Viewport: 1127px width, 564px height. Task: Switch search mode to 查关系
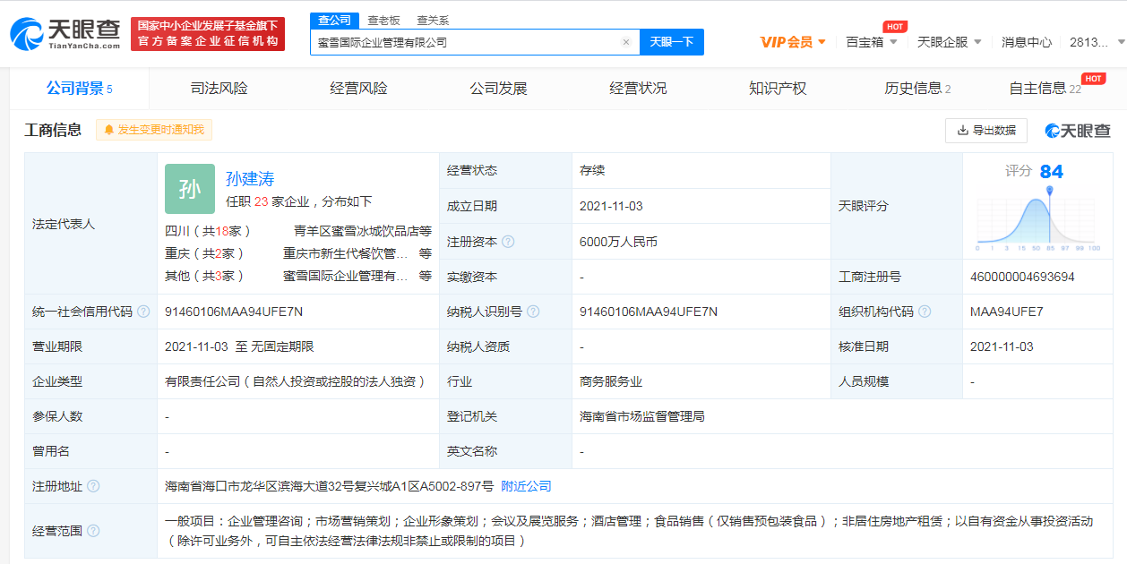coord(433,21)
